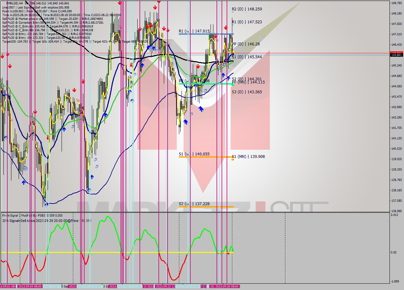Viewport: 404px width, 290px height.
Task: Click the blue up arrow beneath the PP (W) level
Action: (201, 109)
